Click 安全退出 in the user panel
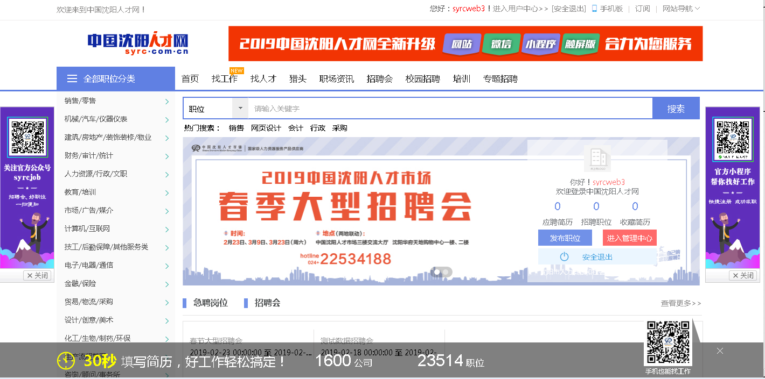Image resolution: width=765 pixels, height=379 pixels. pyautogui.click(x=597, y=257)
